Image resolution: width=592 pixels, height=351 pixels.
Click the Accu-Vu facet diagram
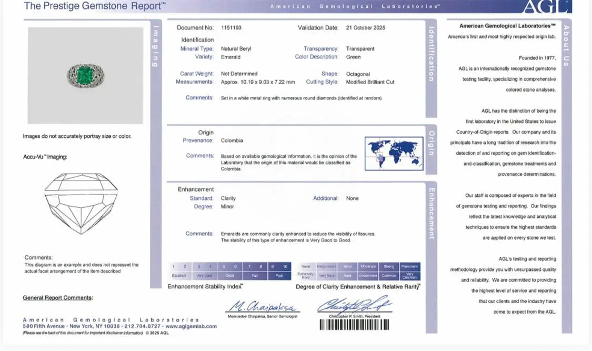point(81,204)
